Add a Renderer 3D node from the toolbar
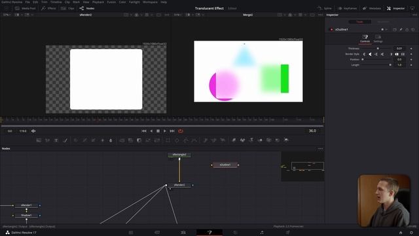 pyautogui.click(x=286, y=140)
